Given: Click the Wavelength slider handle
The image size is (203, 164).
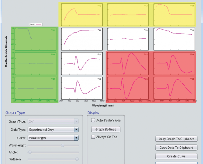Looking at the screenshot, I should click(62, 145).
